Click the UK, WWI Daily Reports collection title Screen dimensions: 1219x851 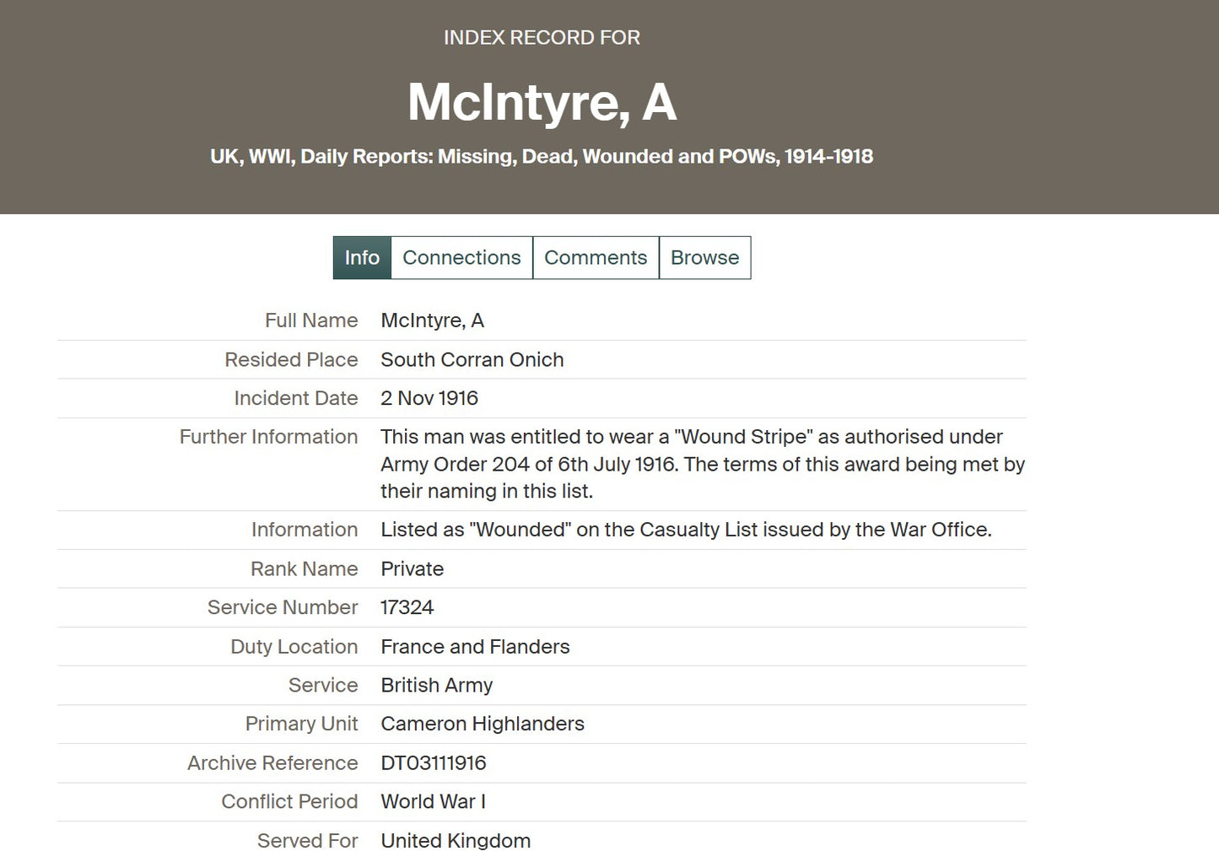coord(542,157)
